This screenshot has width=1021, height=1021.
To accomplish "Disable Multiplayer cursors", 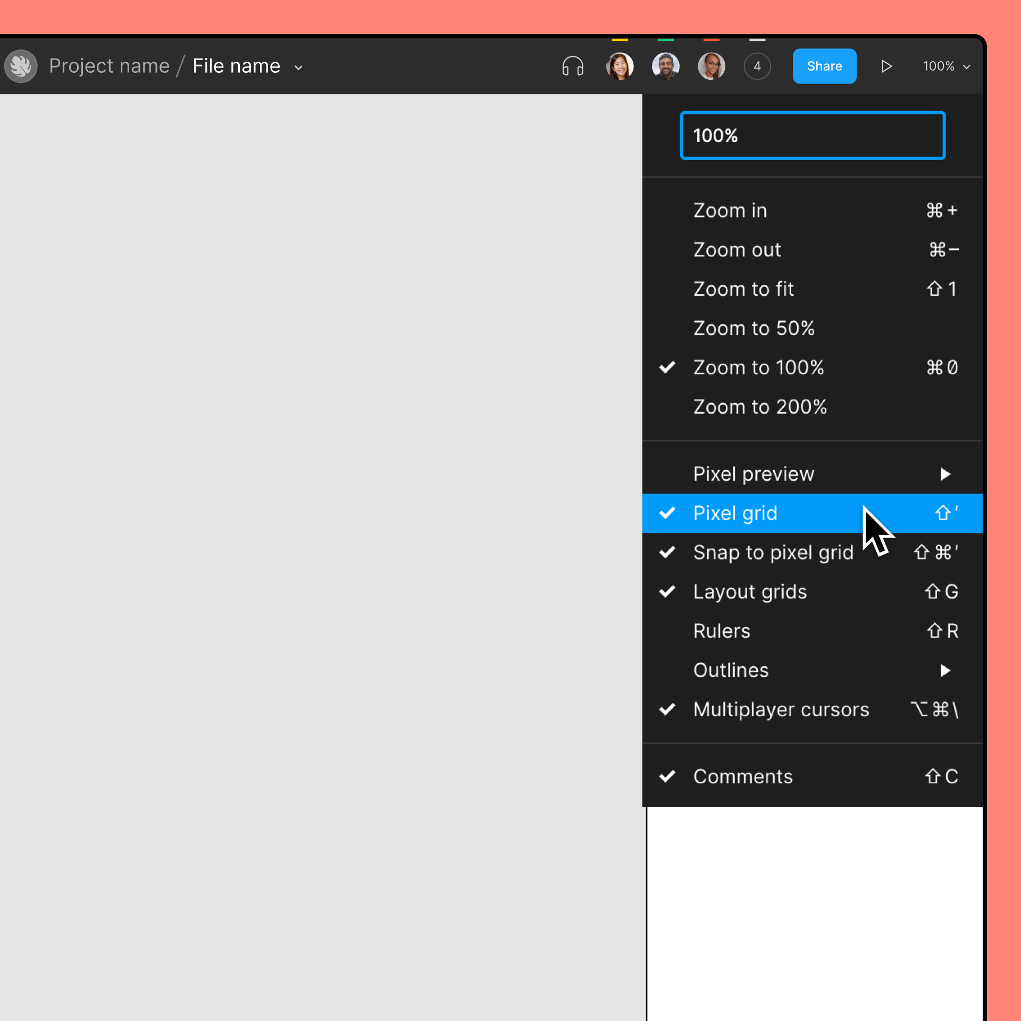I will (781, 709).
